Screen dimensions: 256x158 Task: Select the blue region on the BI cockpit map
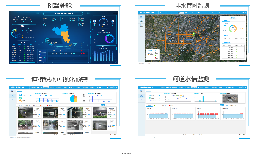[60, 29]
